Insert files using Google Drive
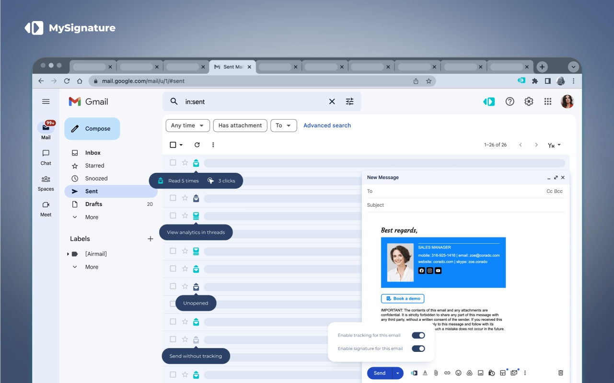 click(470, 373)
